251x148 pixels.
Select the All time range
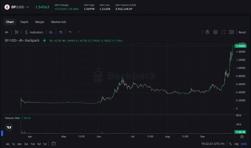7,144
